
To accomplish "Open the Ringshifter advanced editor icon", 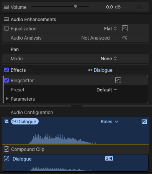I will click(118, 80).
